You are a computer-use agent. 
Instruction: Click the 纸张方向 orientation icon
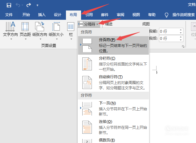pyautogui.click(x=40, y=27)
